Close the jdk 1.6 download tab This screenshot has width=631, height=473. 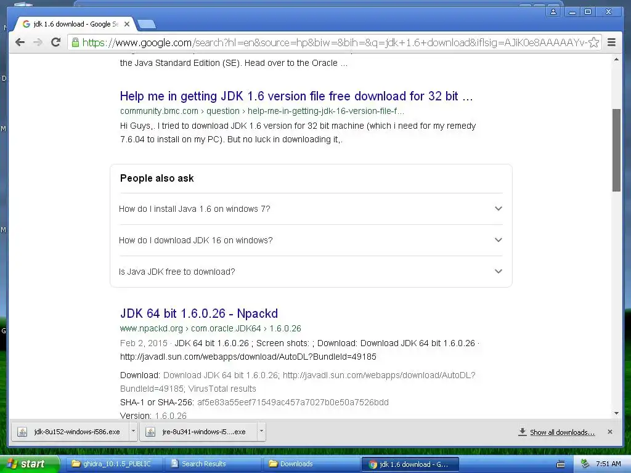coord(127,24)
